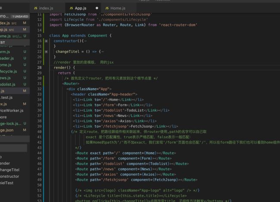Click line number 15 in the gutter

(40, 36)
